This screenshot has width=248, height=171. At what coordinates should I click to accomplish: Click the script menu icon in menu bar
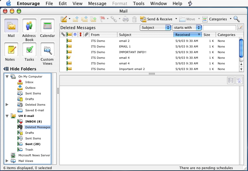[x=190, y=3]
